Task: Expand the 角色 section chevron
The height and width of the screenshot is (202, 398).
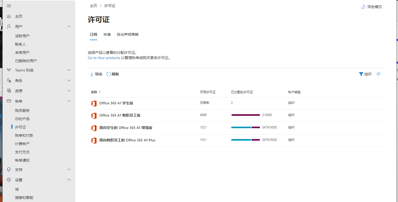Action: [69, 81]
